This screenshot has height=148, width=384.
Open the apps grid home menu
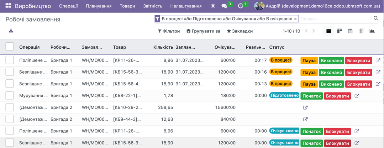coord(8,6)
